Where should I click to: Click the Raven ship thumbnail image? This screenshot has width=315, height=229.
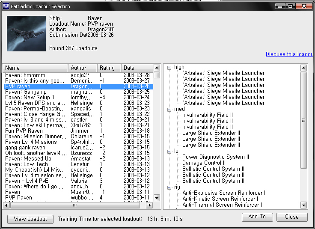point(26,33)
